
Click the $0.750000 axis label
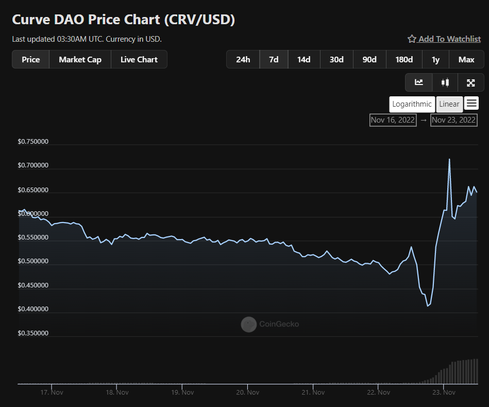click(x=33, y=141)
